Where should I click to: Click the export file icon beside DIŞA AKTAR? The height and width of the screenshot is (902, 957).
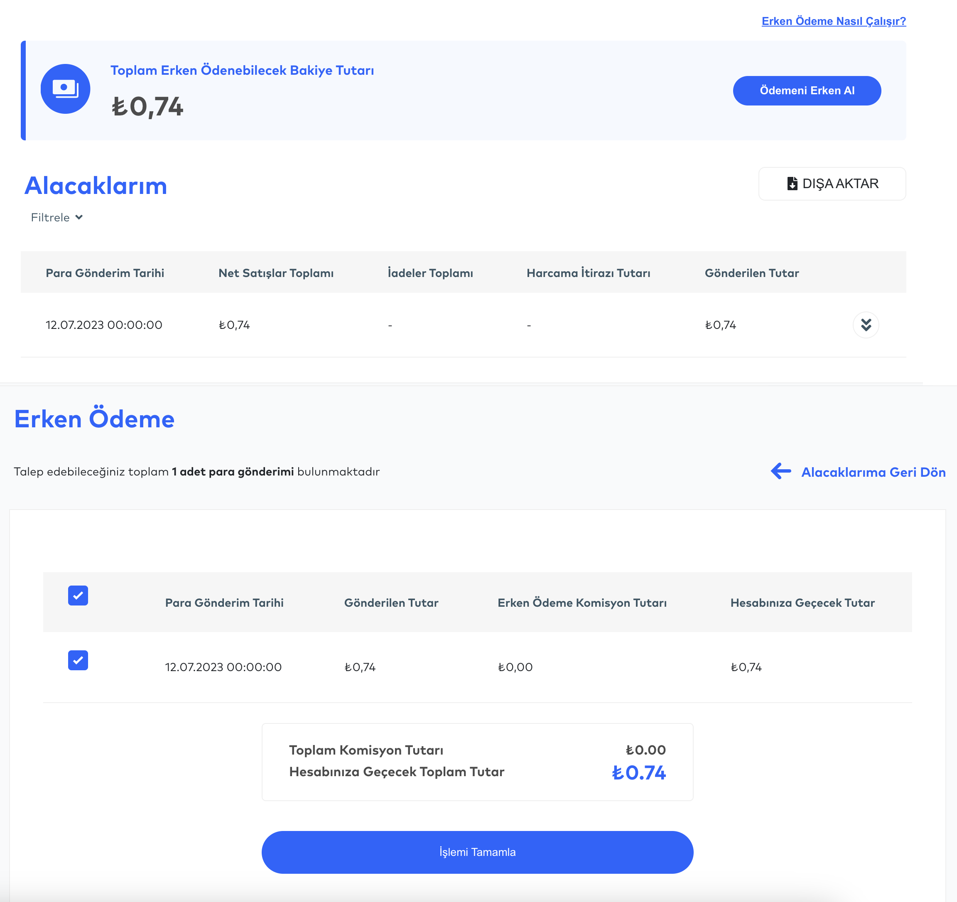click(x=792, y=184)
